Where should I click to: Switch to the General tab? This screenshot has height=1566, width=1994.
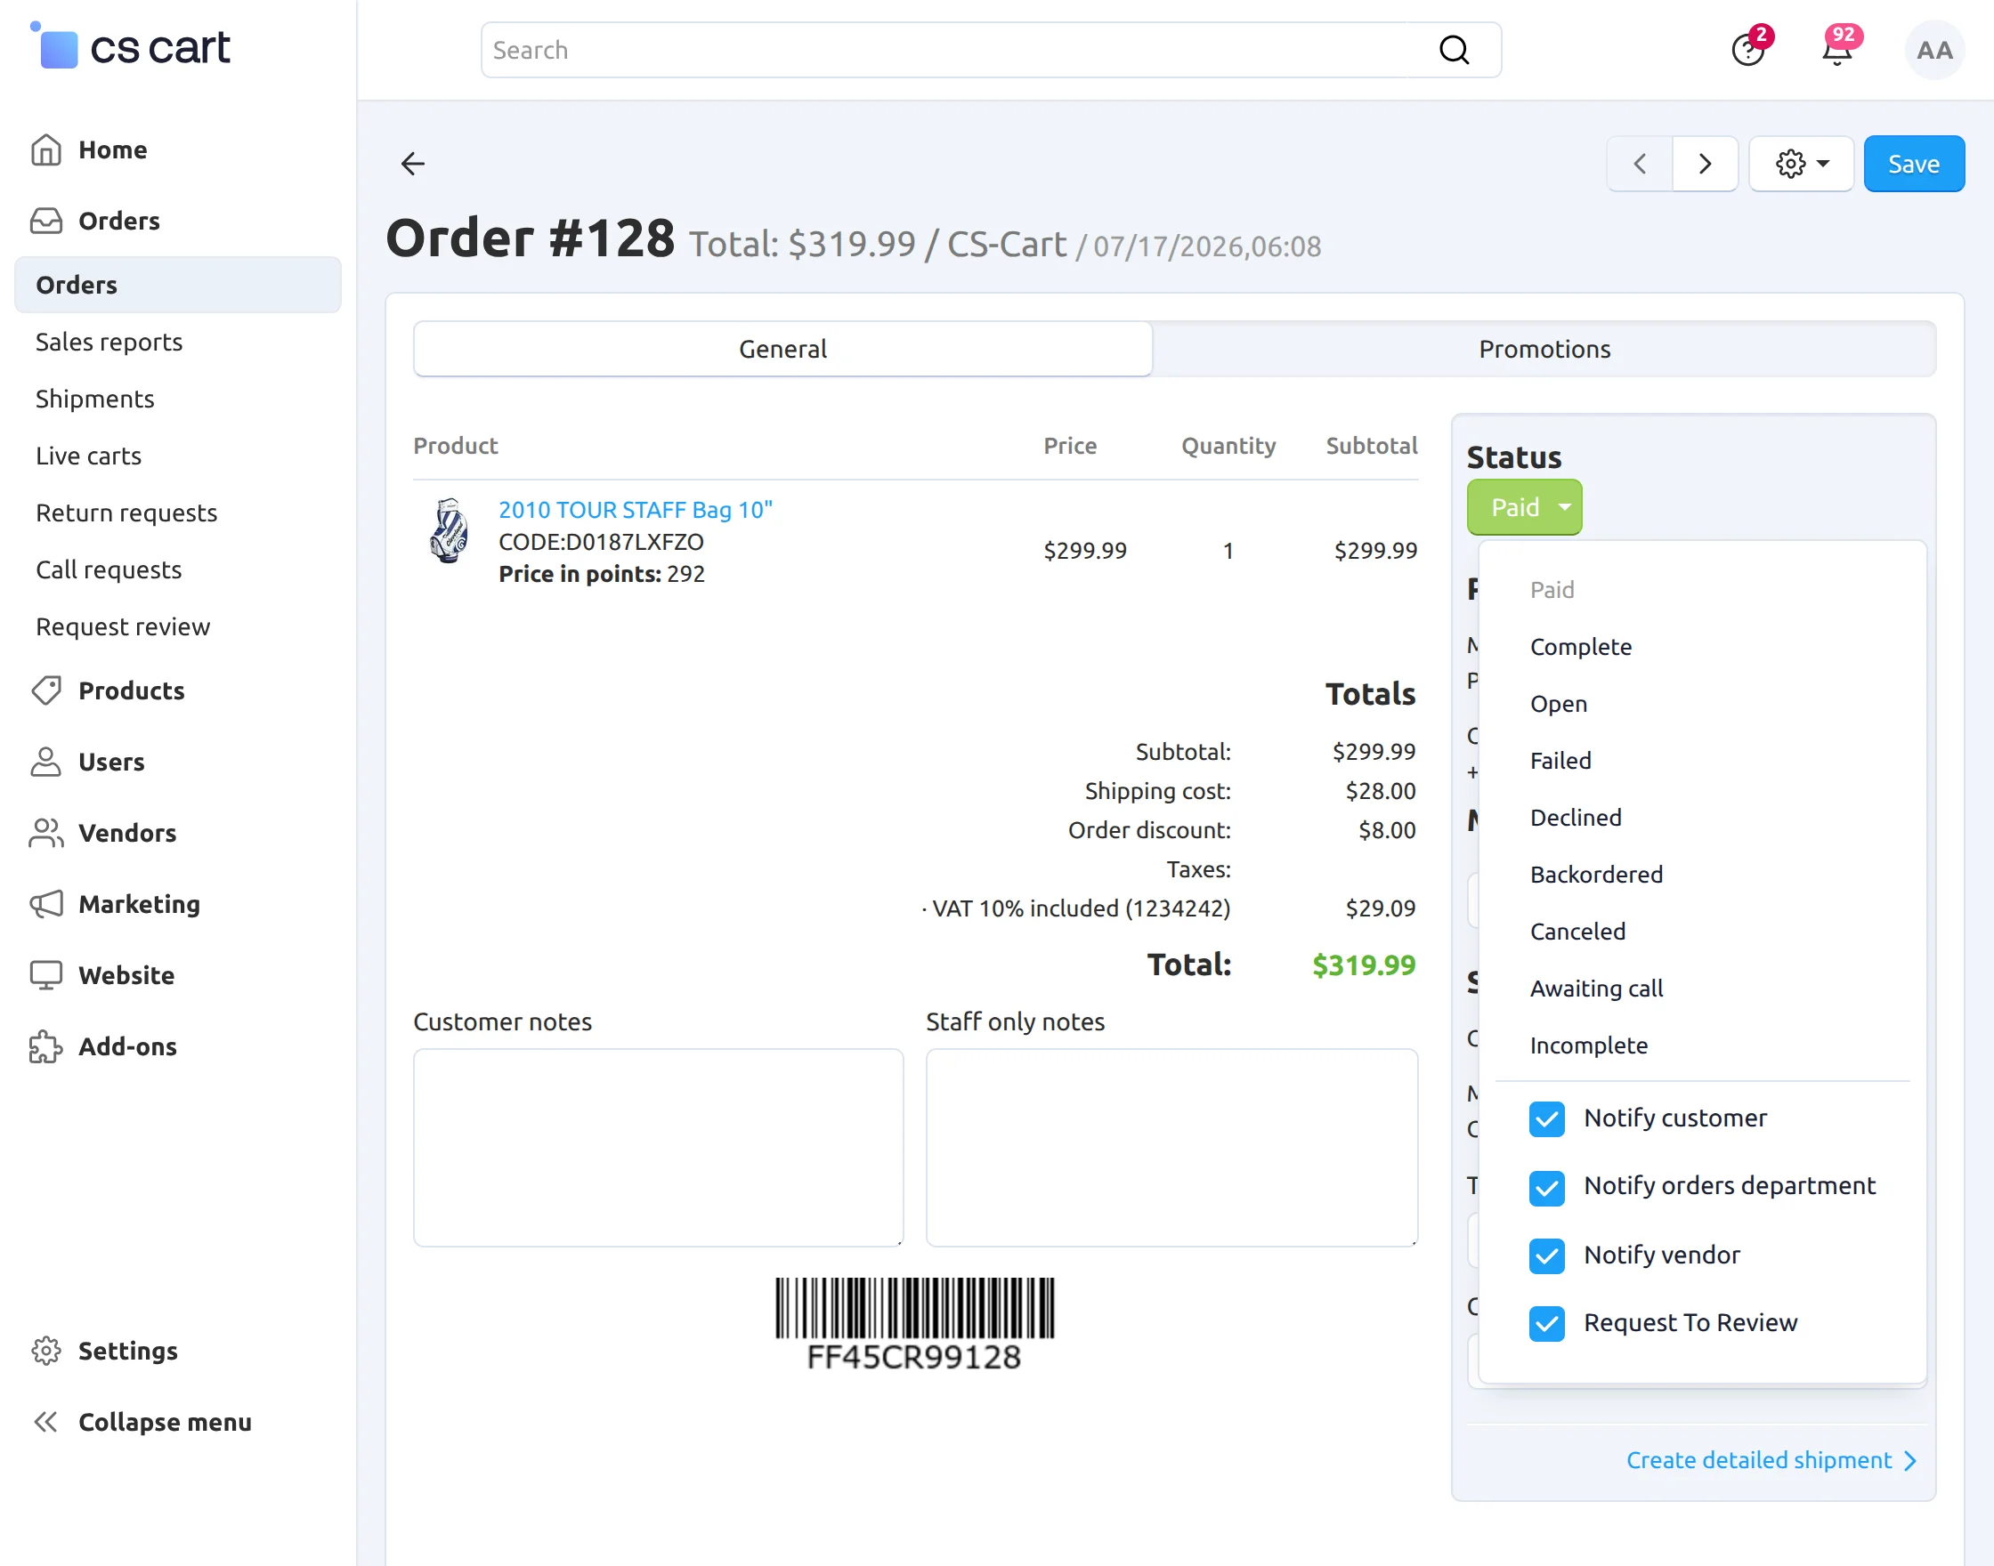[782, 349]
